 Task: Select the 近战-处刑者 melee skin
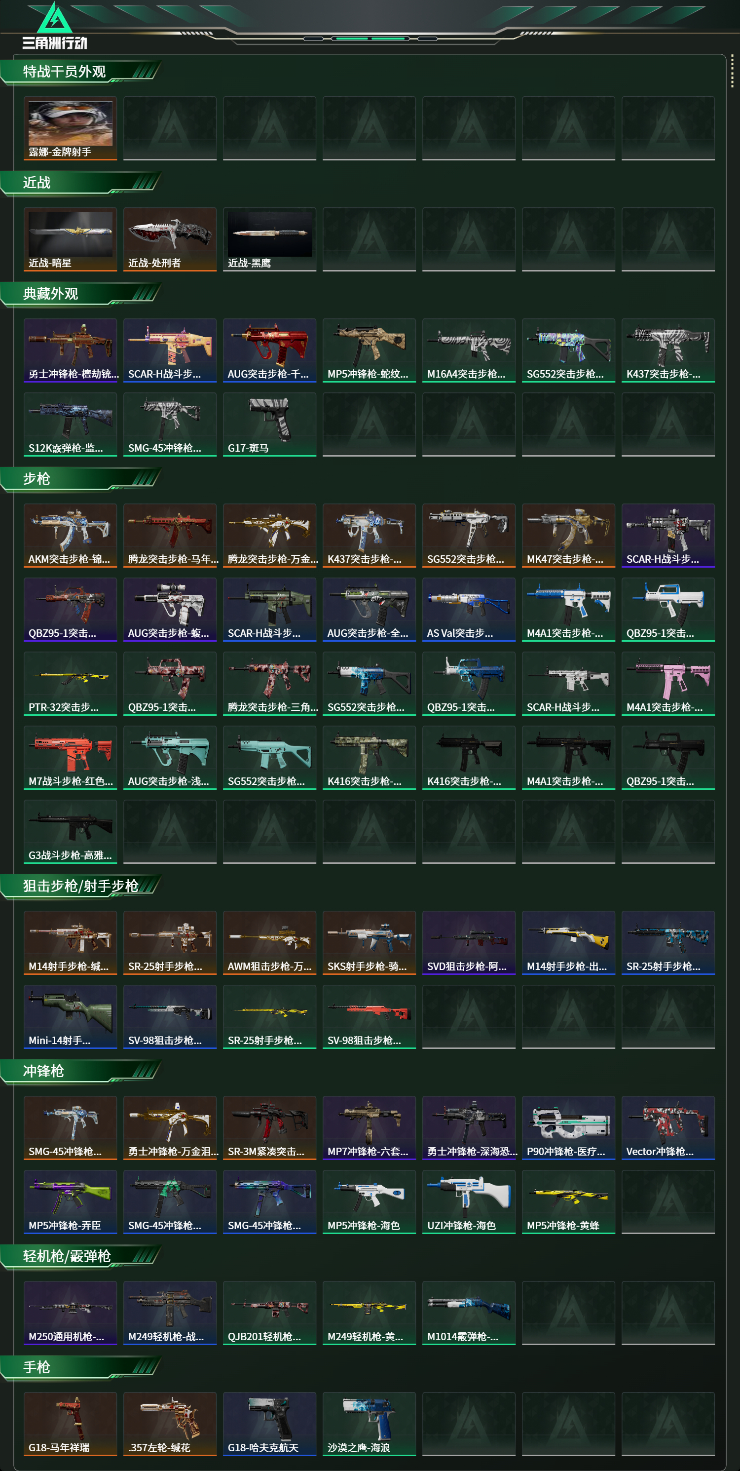(170, 239)
